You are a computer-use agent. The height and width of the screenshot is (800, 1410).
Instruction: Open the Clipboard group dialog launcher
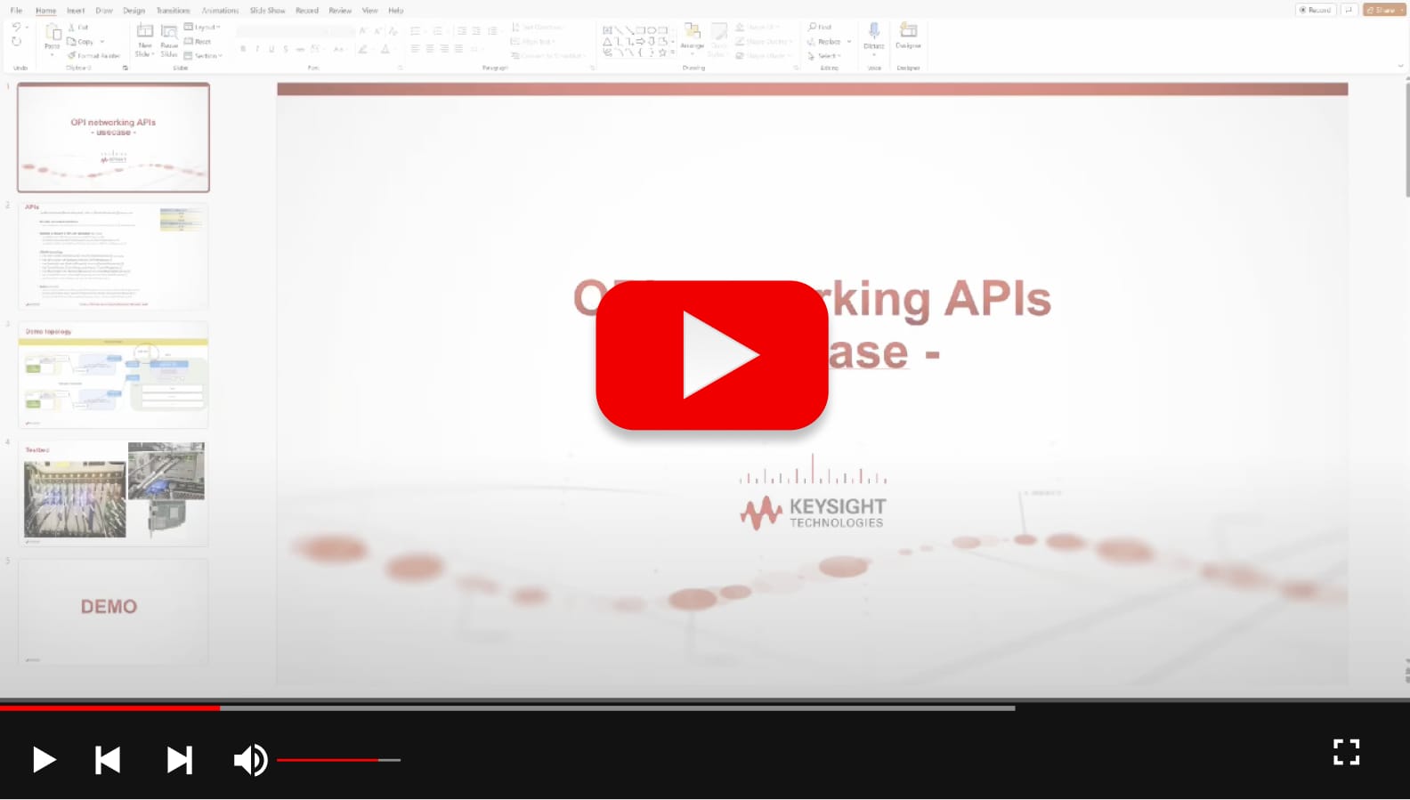tap(126, 68)
